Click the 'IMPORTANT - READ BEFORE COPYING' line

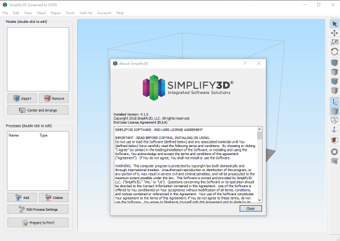(x=162, y=138)
